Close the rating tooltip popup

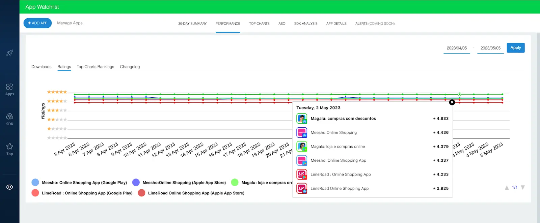pyautogui.click(x=452, y=102)
